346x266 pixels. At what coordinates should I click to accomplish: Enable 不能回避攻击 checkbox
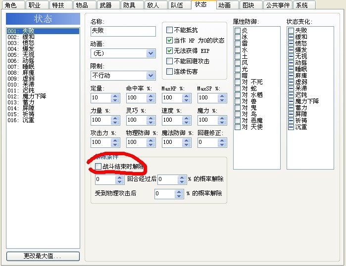[x=169, y=61]
